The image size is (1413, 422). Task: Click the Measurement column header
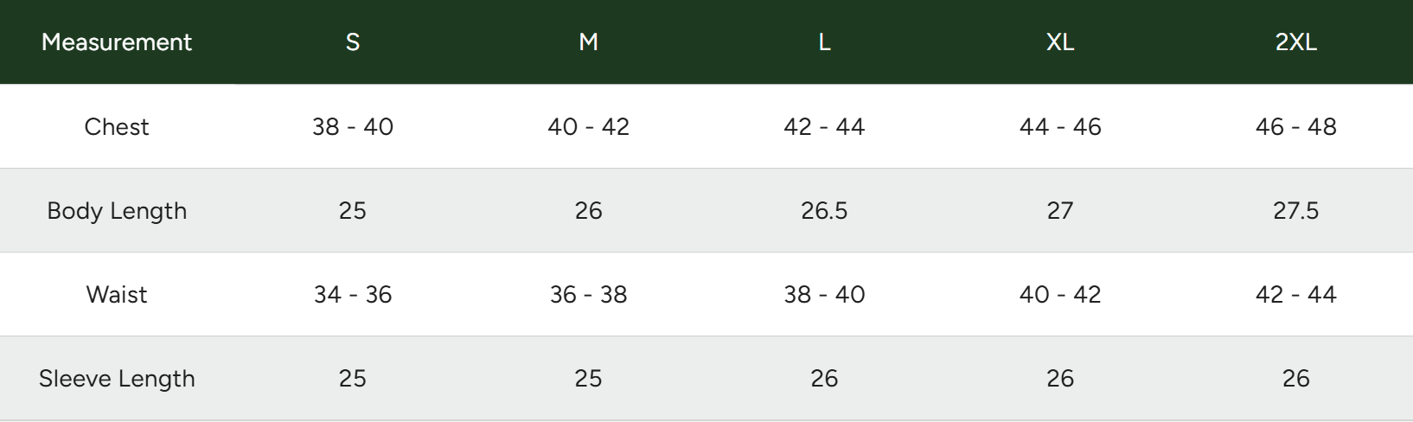[117, 42]
